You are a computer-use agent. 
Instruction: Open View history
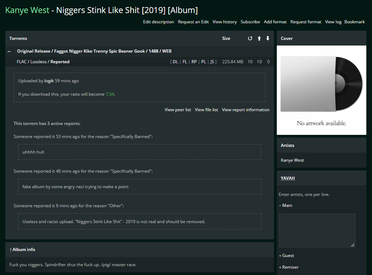[x=225, y=22]
